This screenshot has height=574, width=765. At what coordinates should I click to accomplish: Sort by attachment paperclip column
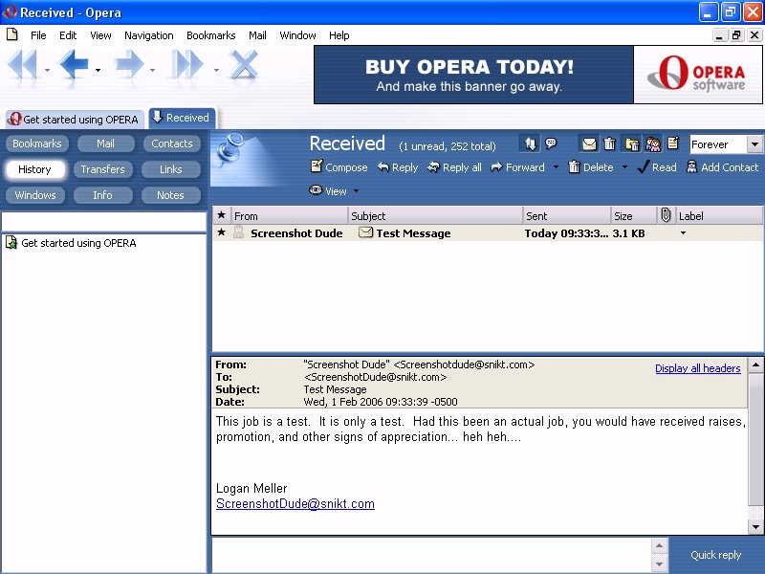pos(666,215)
